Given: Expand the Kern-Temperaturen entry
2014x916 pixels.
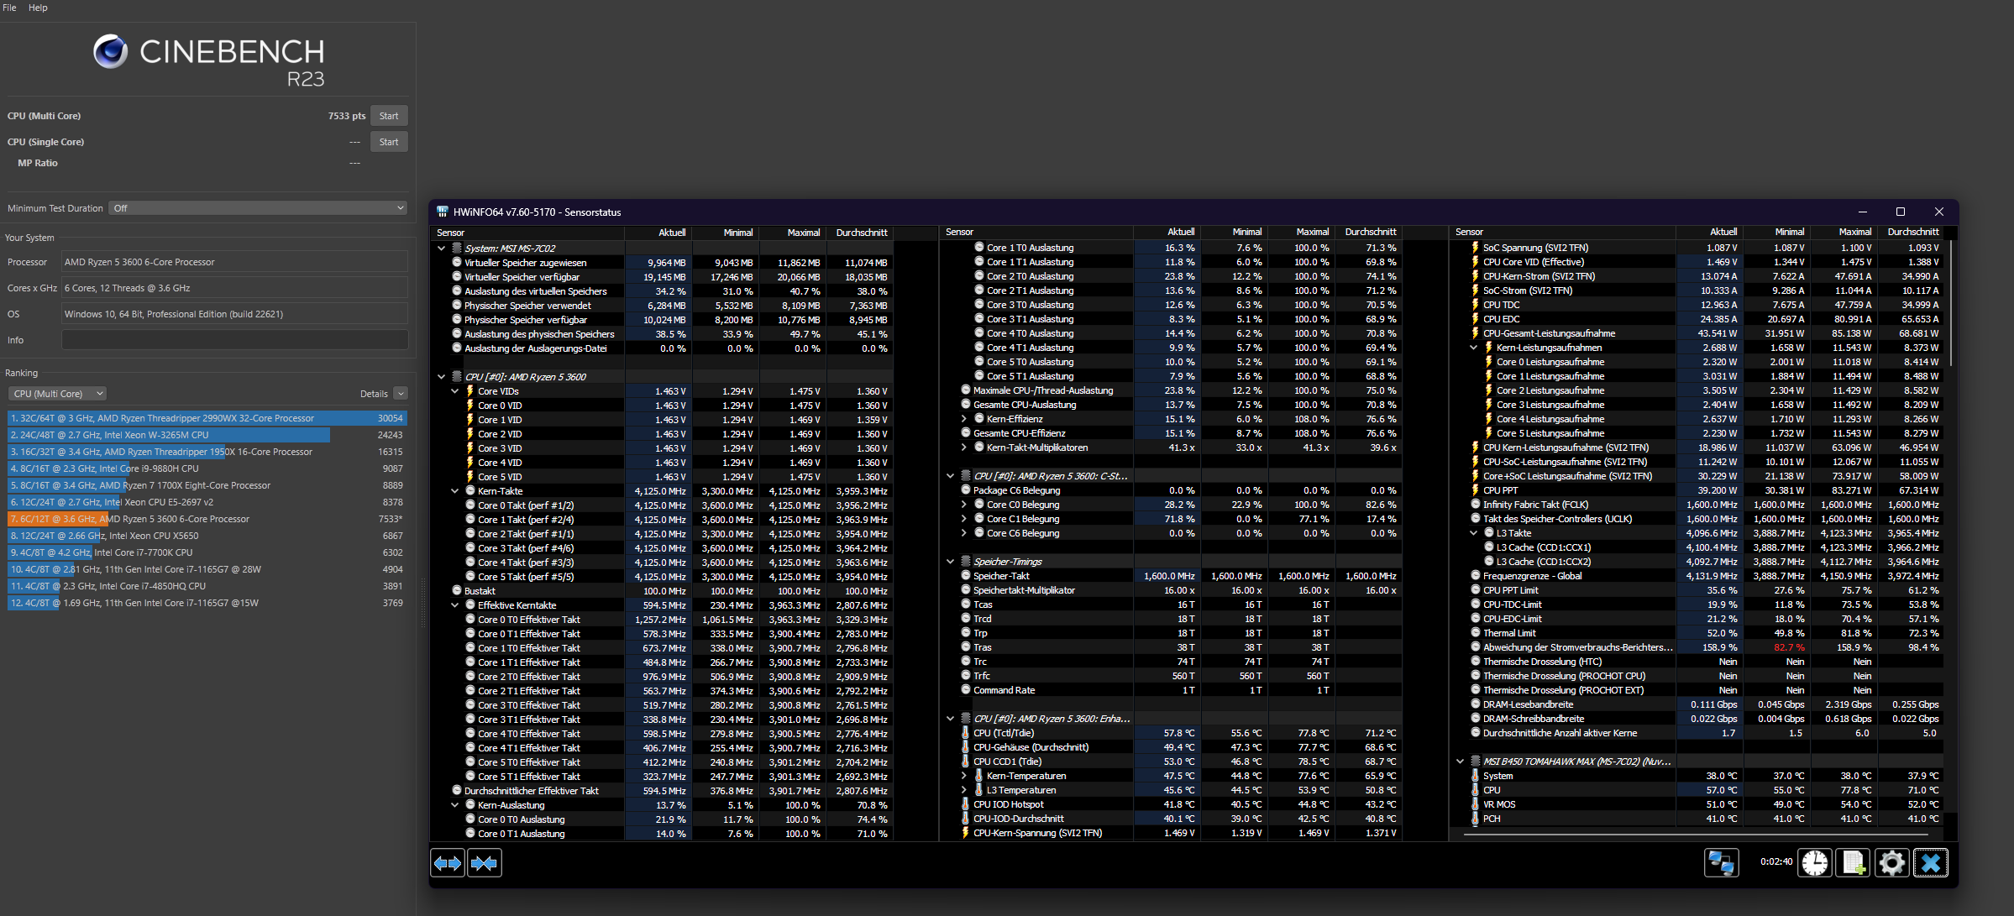Looking at the screenshot, I should 964,776.
